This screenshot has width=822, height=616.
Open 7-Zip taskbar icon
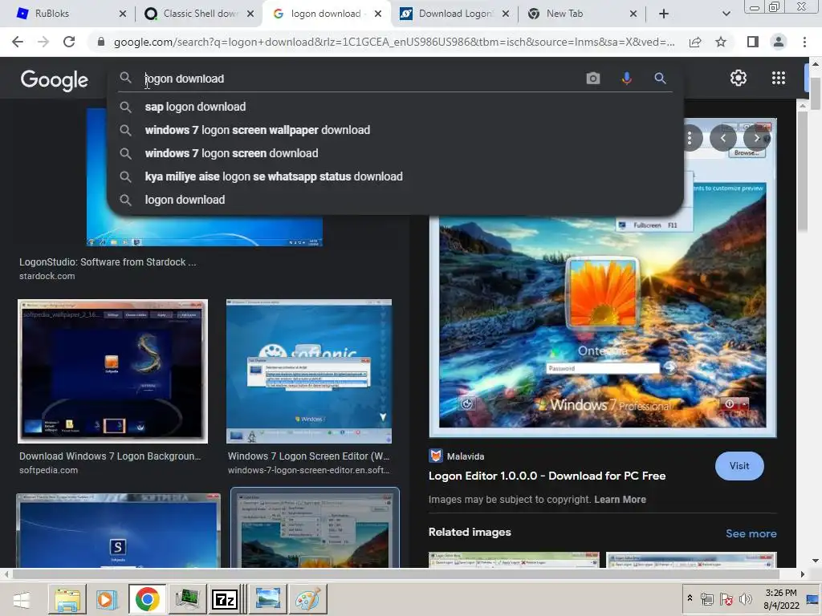tap(226, 599)
